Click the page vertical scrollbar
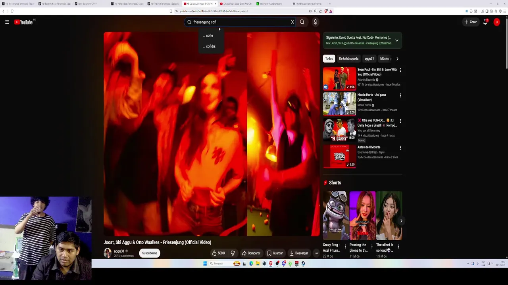Screen dimensions: 508x285 pos(506,44)
